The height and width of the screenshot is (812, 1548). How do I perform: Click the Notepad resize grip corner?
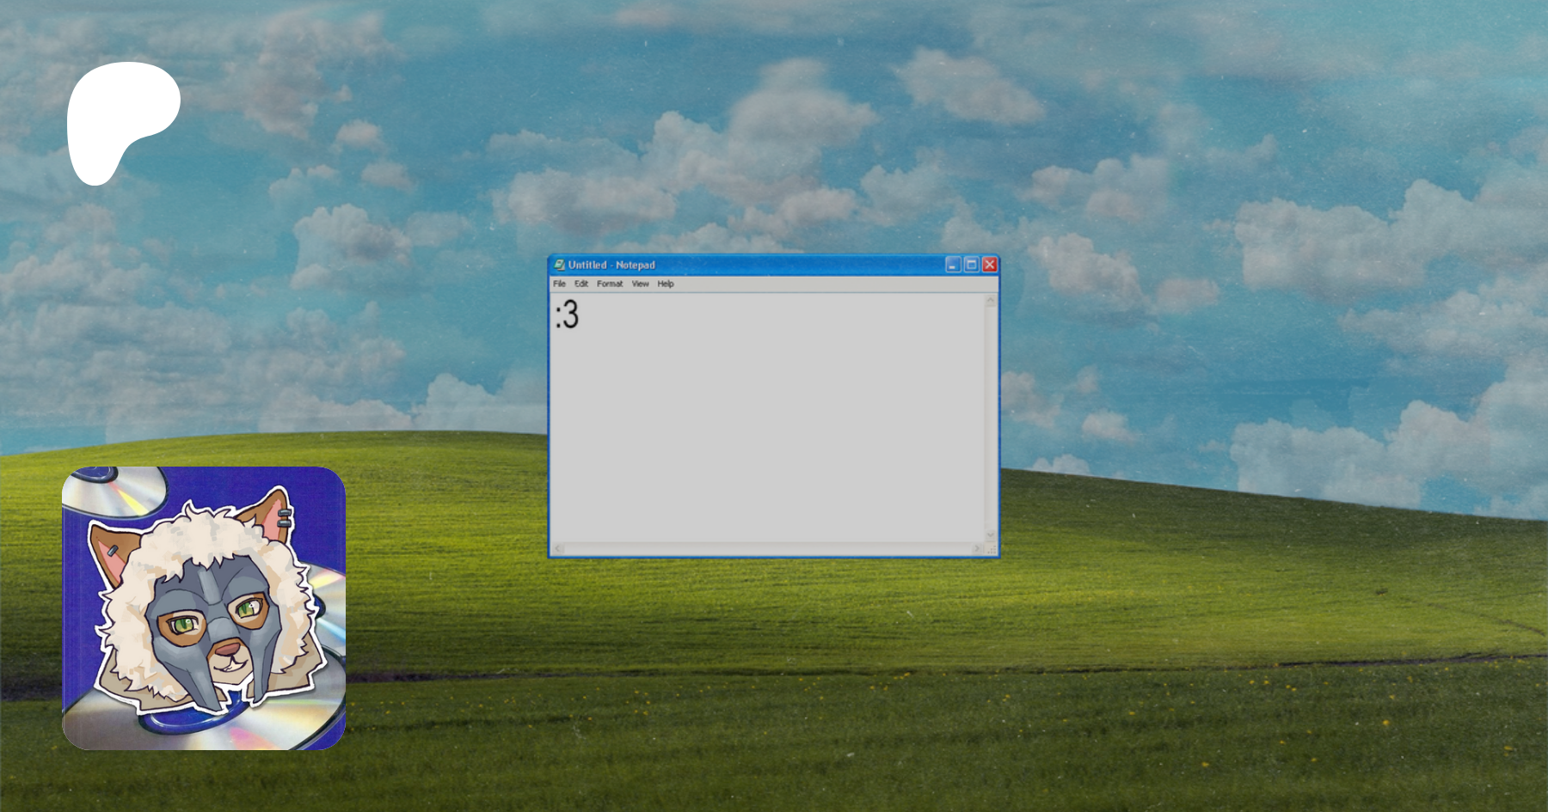click(991, 549)
